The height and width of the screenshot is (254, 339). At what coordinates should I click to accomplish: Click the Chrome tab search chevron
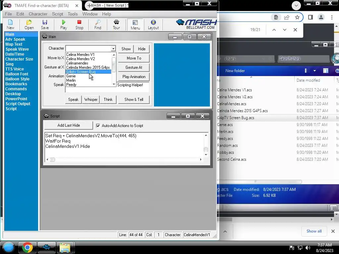[296, 6]
